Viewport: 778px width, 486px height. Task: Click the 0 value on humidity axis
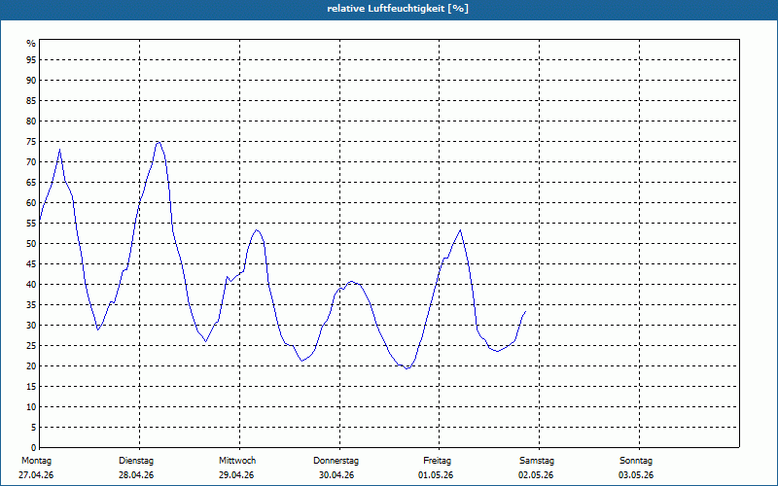(34, 448)
